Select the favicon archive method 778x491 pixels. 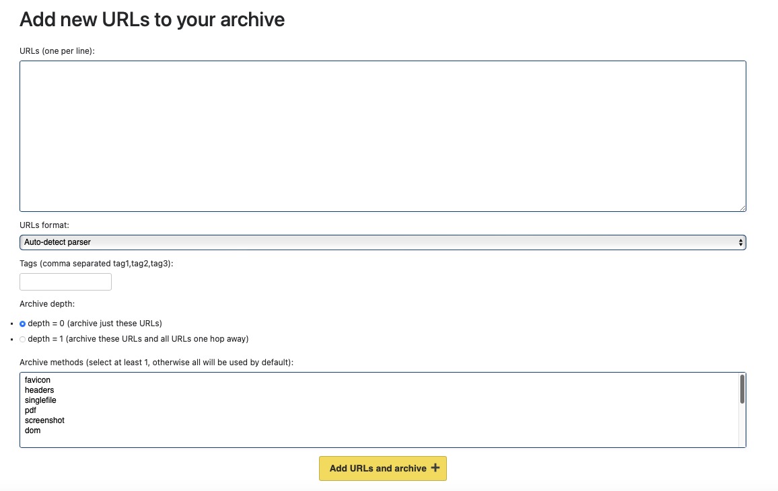[x=37, y=380]
